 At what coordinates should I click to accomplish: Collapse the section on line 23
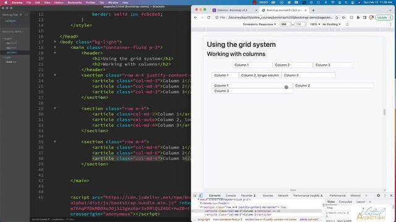[x=55, y=75]
